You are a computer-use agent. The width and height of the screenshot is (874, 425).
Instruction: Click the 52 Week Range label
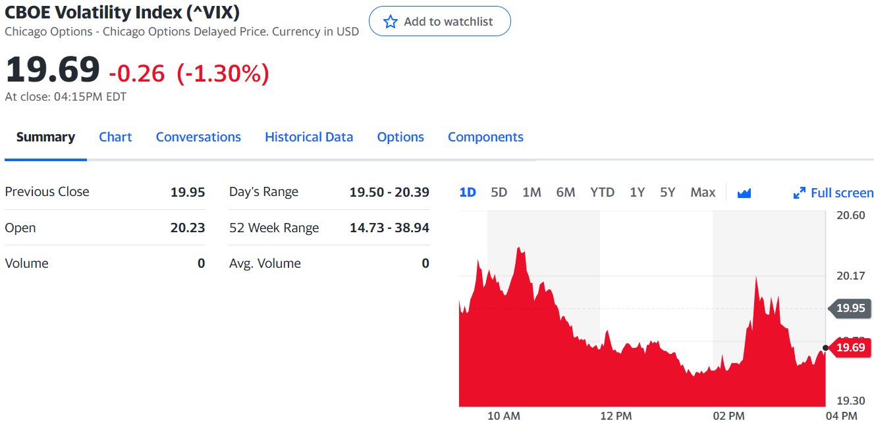pyautogui.click(x=274, y=228)
